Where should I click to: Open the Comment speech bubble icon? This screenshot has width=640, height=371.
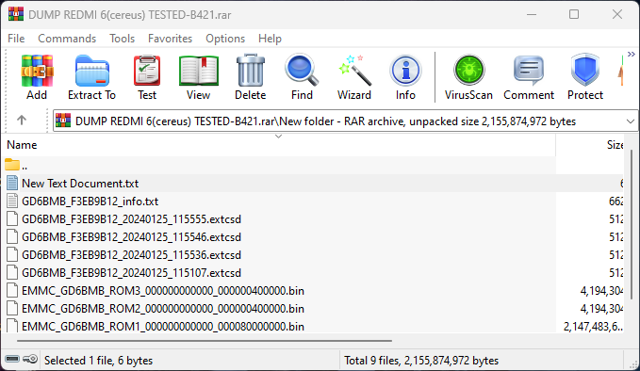[529, 70]
